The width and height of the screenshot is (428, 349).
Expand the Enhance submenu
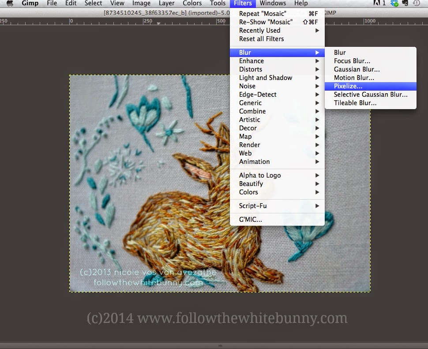click(x=278, y=61)
